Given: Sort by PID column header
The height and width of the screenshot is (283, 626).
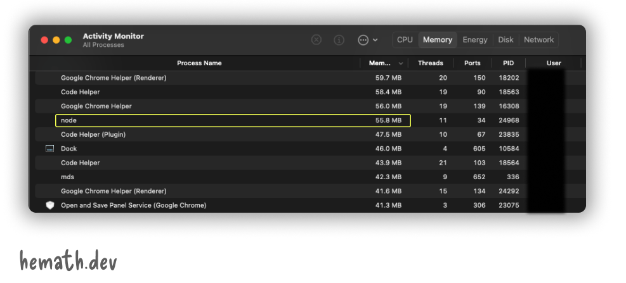Looking at the screenshot, I should 508,63.
